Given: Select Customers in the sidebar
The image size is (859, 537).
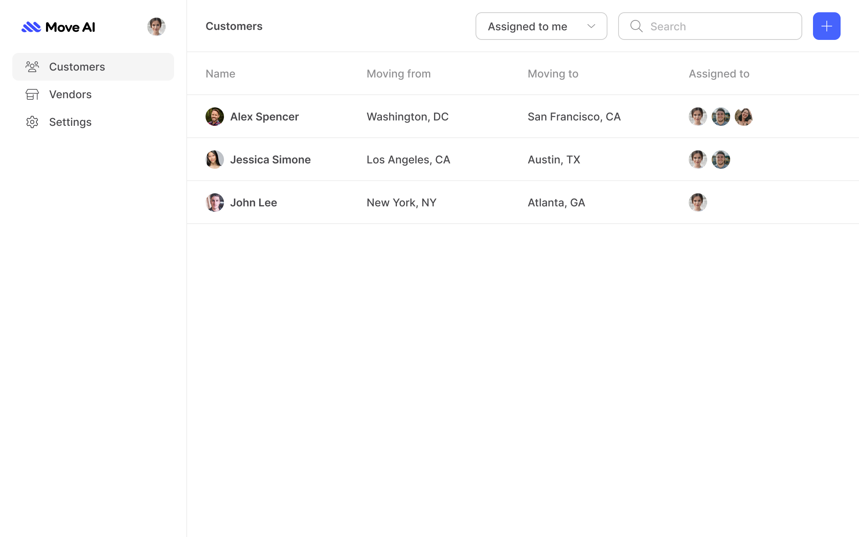Looking at the screenshot, I should [x=77, y=67].
